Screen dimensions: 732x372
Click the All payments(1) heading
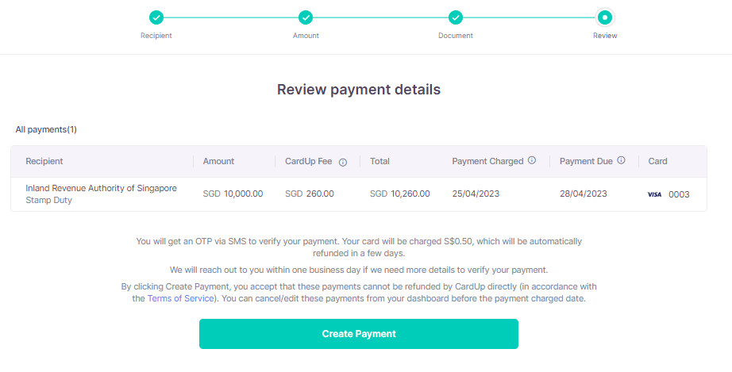tap(46, 129)
